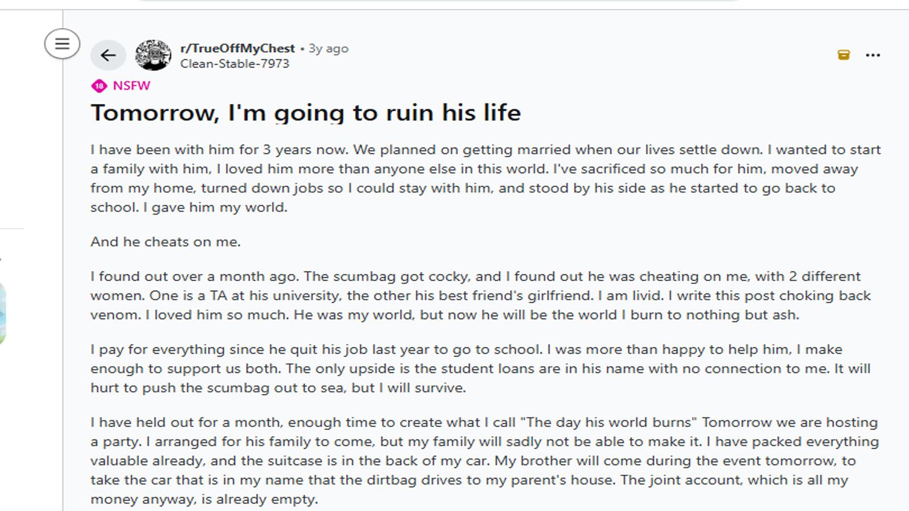This screenshot has width=909, height=511.
Task: Click the post title 'Tomorrow, I'm going to ruin his life'
Action: (x=306, y=112)
